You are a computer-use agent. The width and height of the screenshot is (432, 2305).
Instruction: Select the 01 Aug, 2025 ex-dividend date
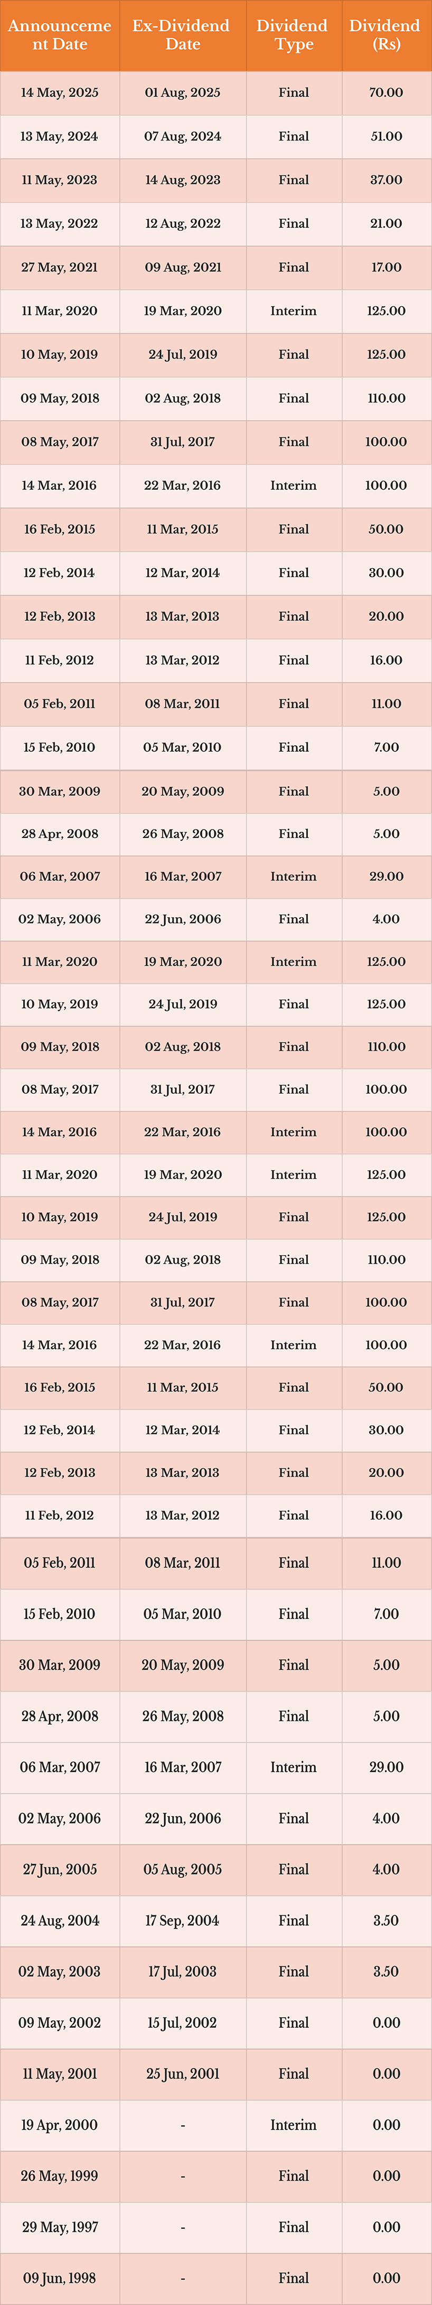(182, 93)
